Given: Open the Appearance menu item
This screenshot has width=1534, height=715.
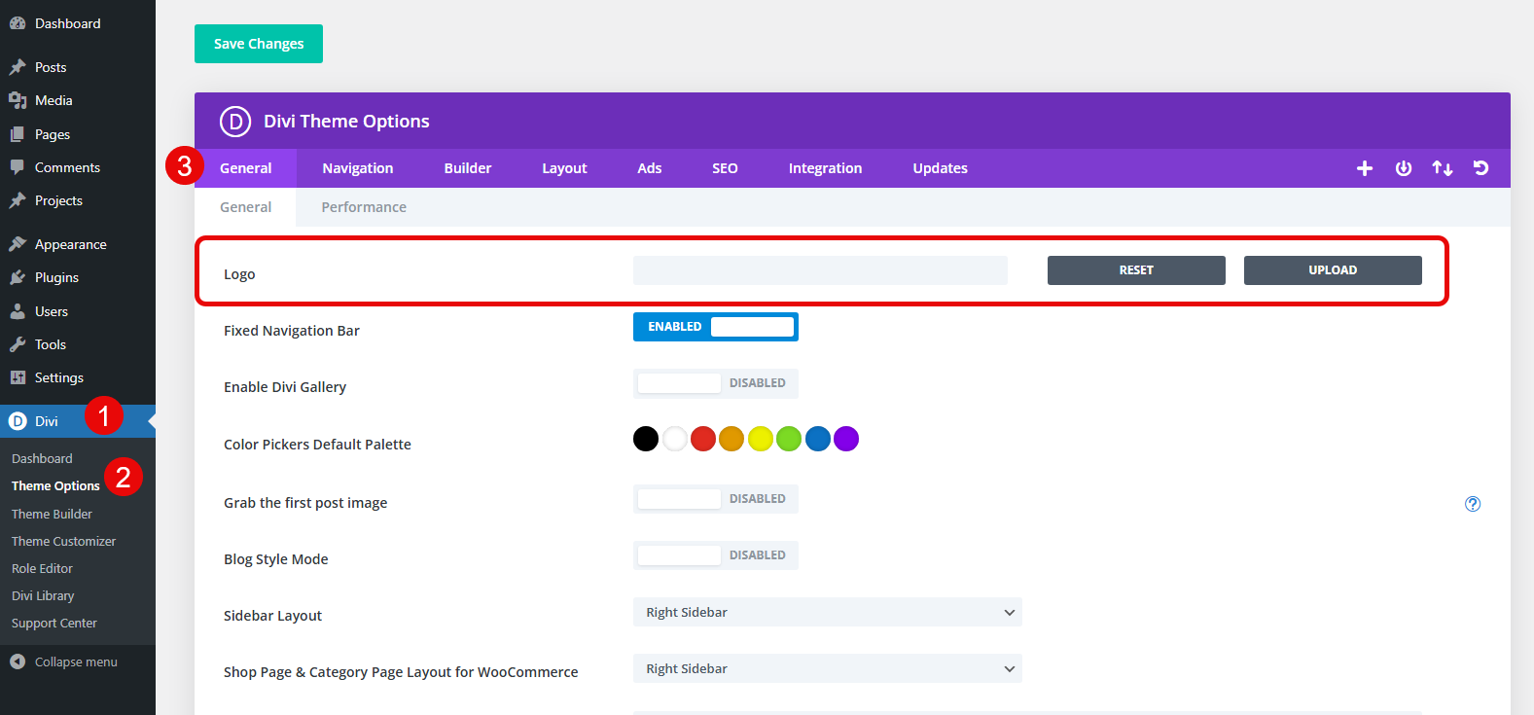Looking at the screenshot, I should (78, 244).
